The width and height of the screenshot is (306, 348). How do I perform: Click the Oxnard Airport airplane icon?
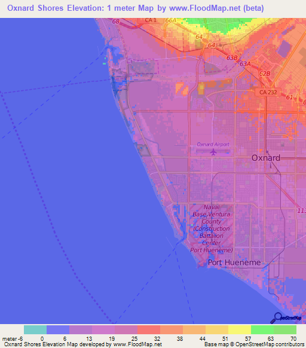213,152
